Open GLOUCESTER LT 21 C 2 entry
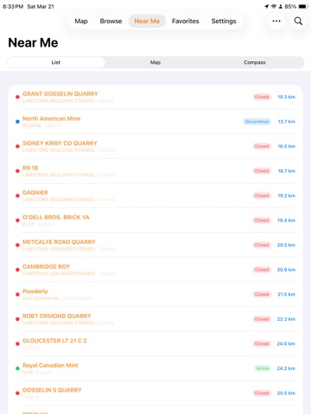Viewport: 311px width, 414px height. pyautogui.click(x=155, y=344)
